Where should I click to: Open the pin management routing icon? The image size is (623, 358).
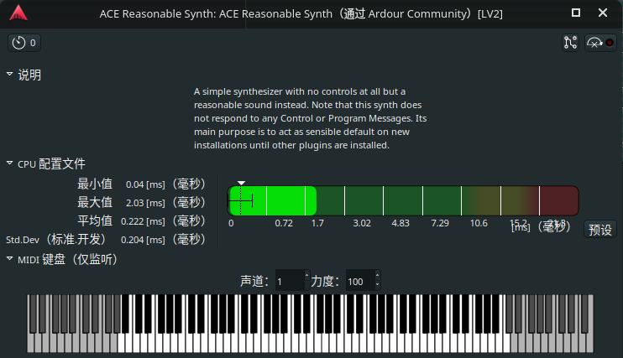coord(571,43)
